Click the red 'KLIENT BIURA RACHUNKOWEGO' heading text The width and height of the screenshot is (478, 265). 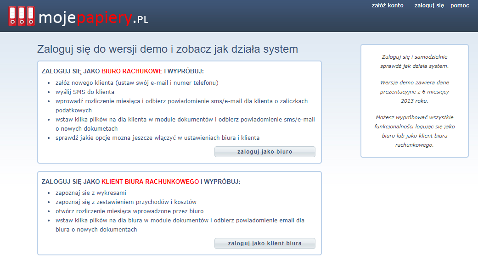tap(150, 182)
